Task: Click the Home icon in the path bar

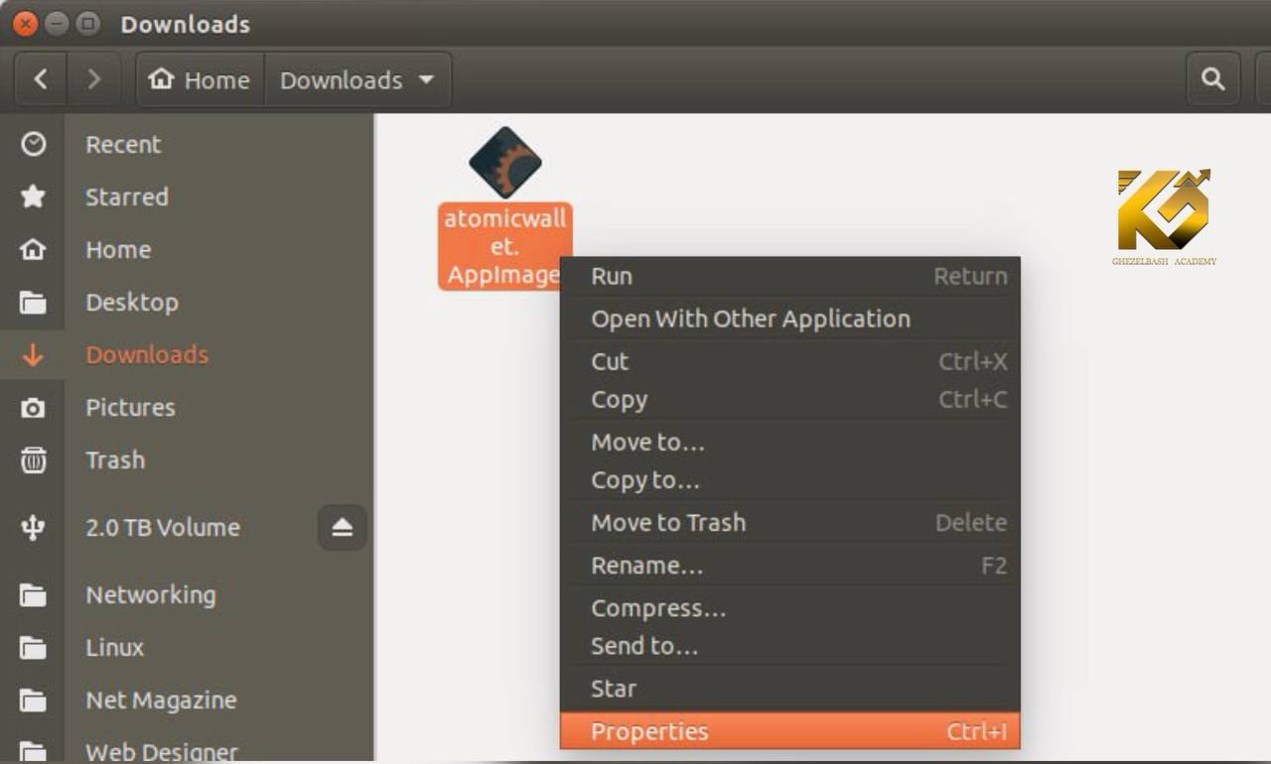Action: (x=161, y=79)
